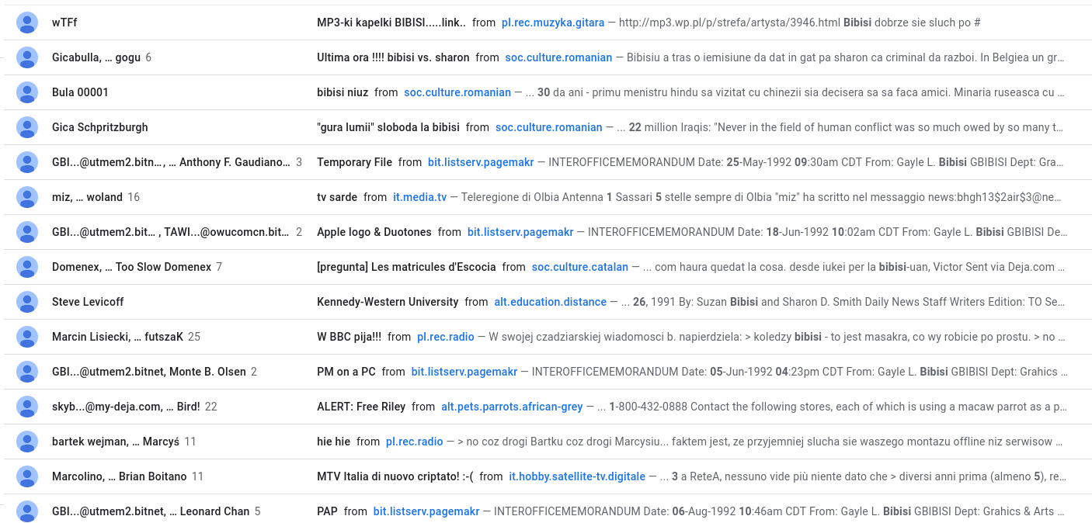Click the avatar beside Bula 00001
Viewport: 1092px width, 523px height.
pos(27,92)
